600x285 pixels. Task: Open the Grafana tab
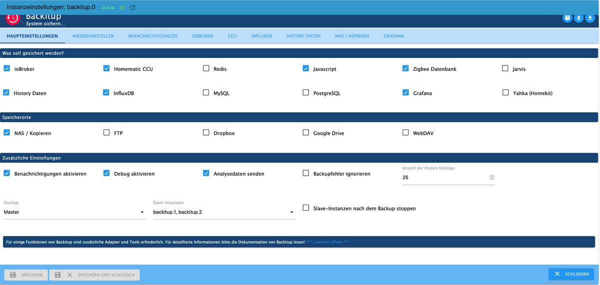coord(394,36)
